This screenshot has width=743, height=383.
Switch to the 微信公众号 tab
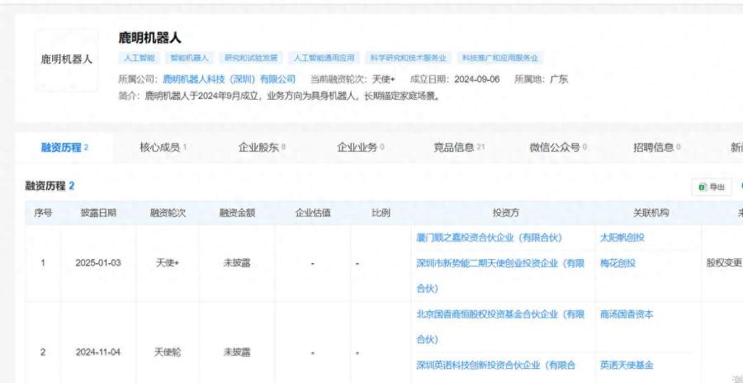click(x=558, y=148)
